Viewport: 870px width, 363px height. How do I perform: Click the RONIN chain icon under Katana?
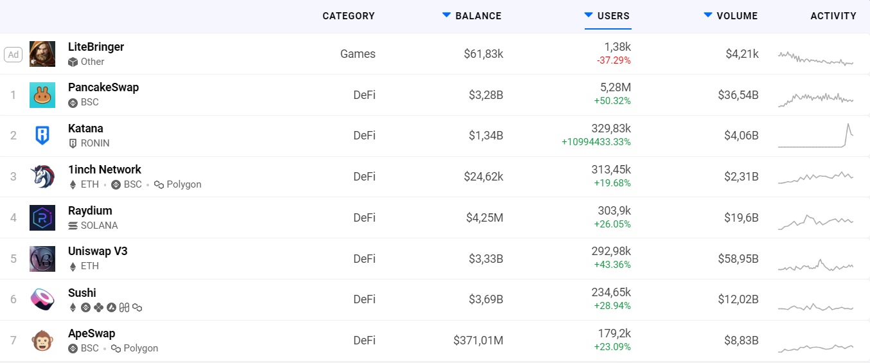73,144
